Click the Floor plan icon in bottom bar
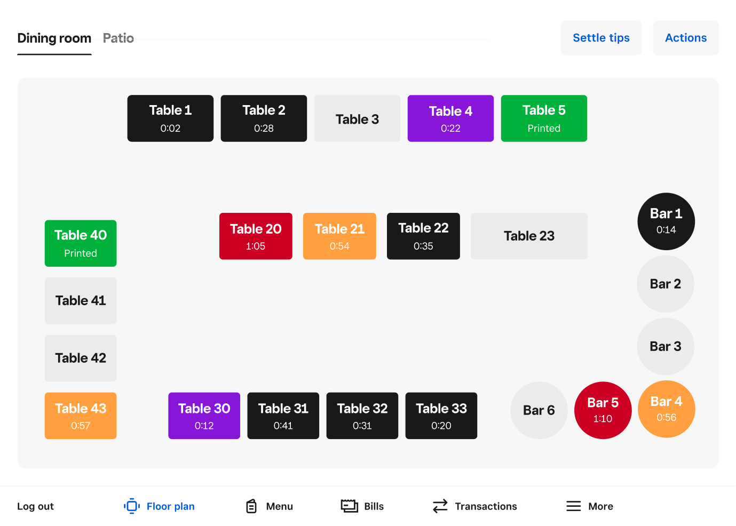The width and height of the screenshot is (736, 526). [132, 506]
